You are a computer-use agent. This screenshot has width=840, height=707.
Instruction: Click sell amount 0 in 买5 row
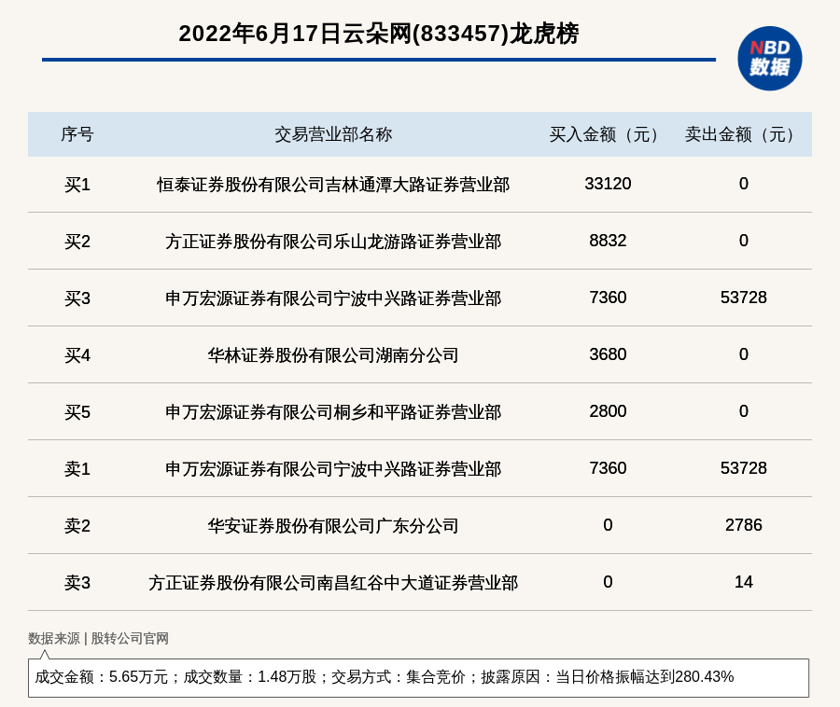(x=744, y=411)
